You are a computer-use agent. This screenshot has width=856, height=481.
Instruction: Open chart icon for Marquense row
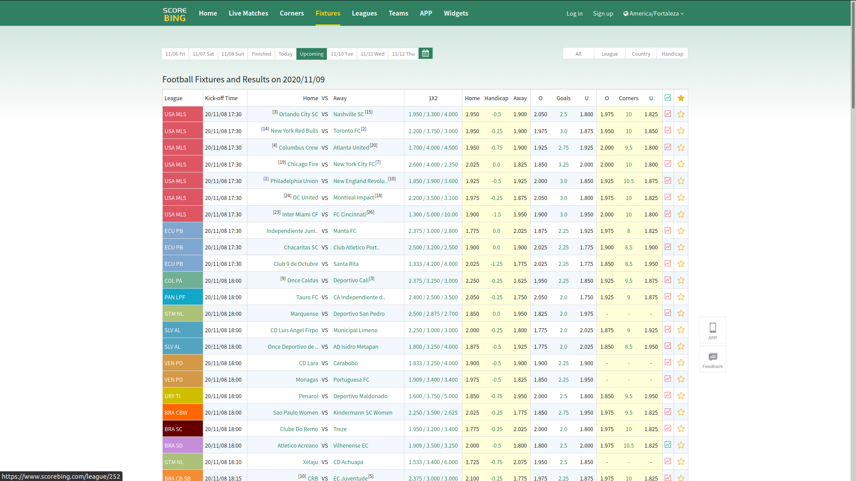(x=668, y=313)
